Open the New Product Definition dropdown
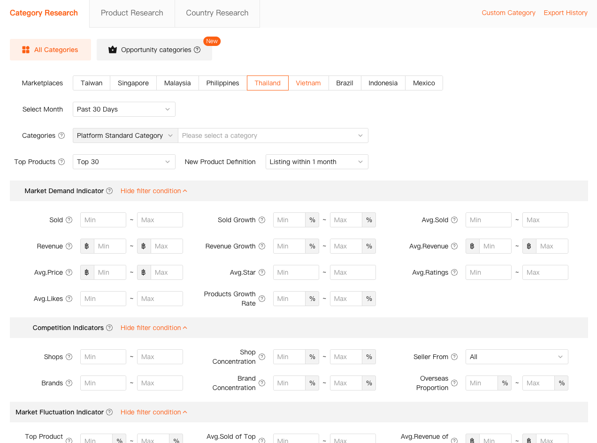The width and height of the screenshot is (597, 443). [x=317, y=162]
